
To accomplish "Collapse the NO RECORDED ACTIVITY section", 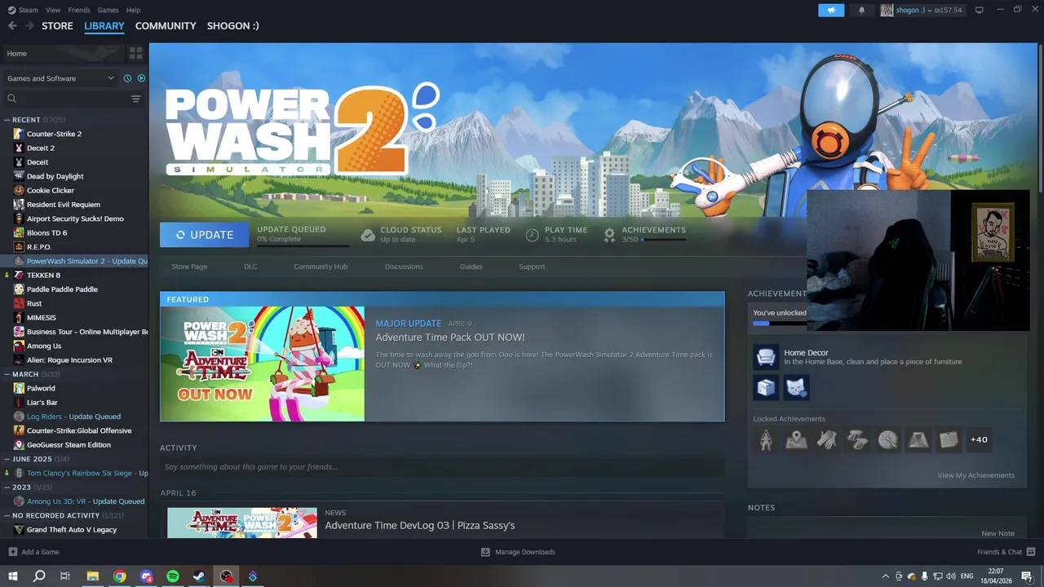I will [x=7, y=515].
